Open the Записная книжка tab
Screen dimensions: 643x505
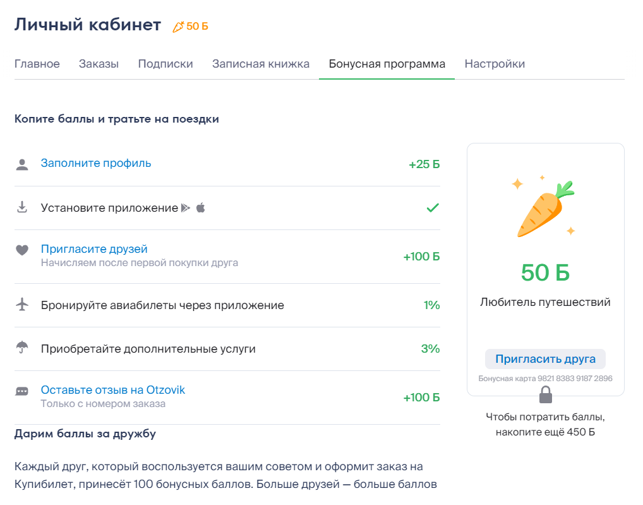(261, 64)
